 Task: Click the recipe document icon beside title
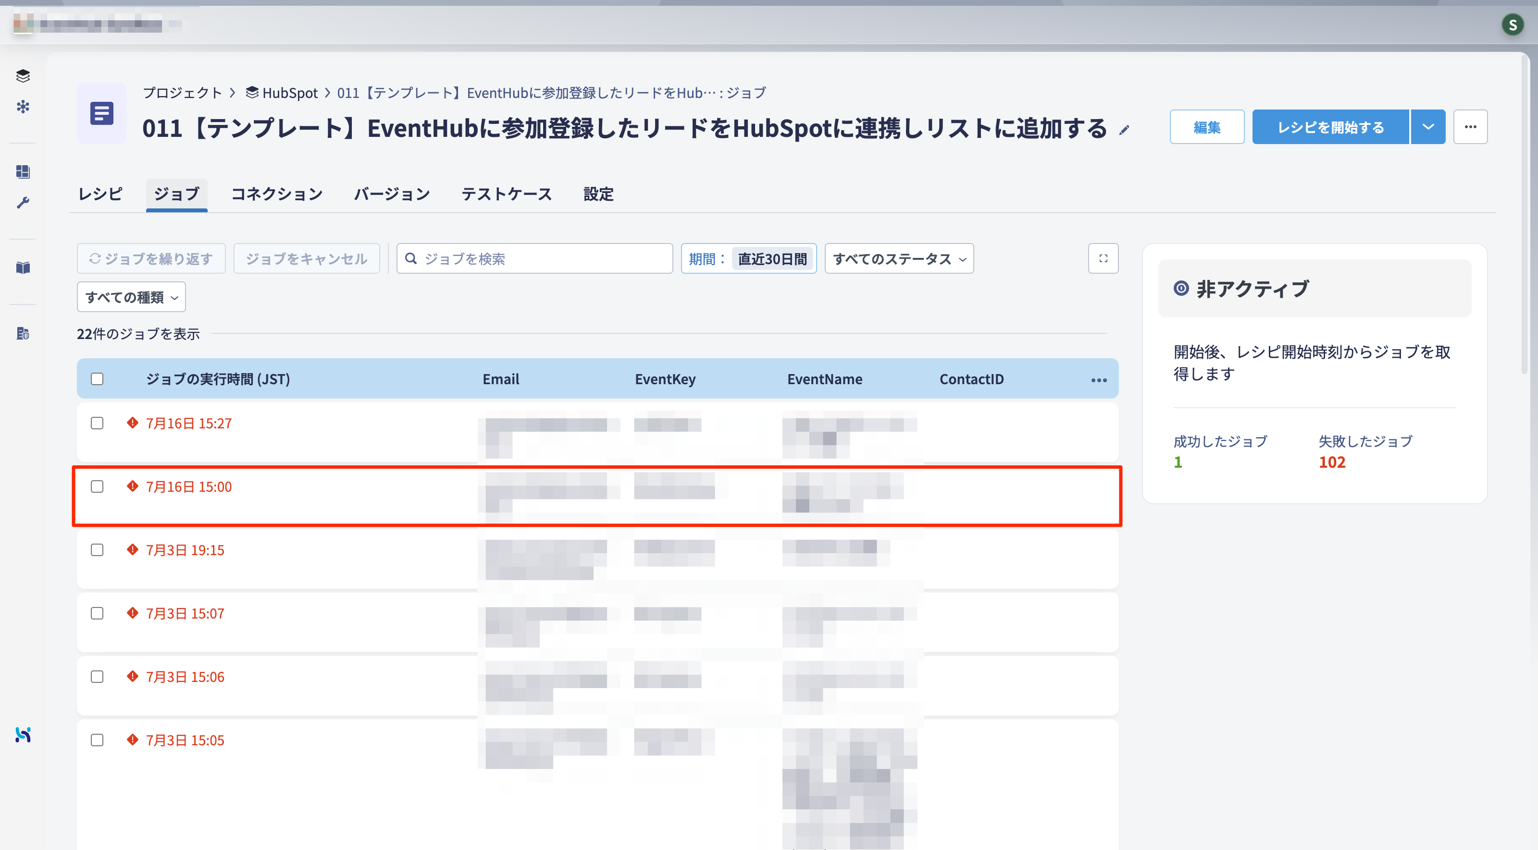pos(102,113)
